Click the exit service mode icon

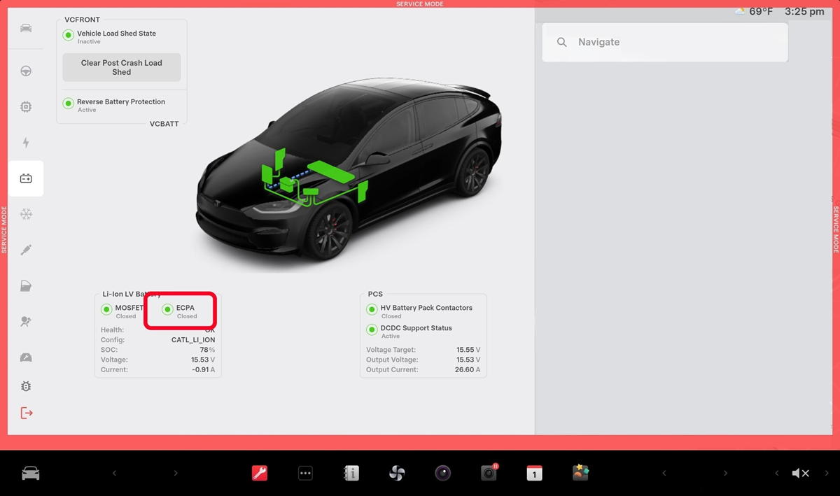coord(26,413)
